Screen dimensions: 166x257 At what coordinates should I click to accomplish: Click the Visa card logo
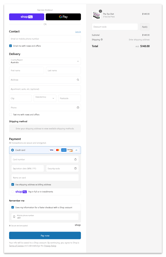(51, 150)
